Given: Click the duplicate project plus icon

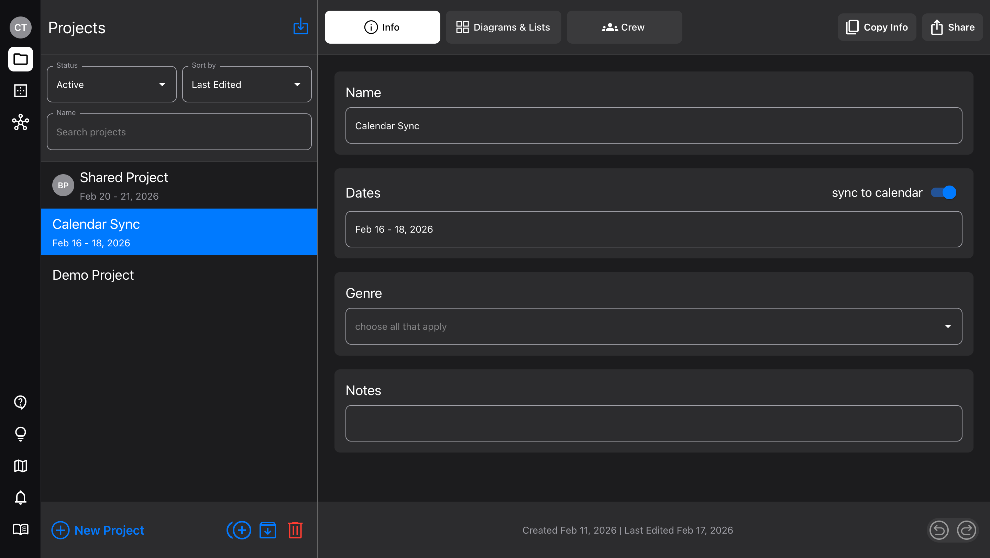Looking at the screenshot, I should pos(239,530).
